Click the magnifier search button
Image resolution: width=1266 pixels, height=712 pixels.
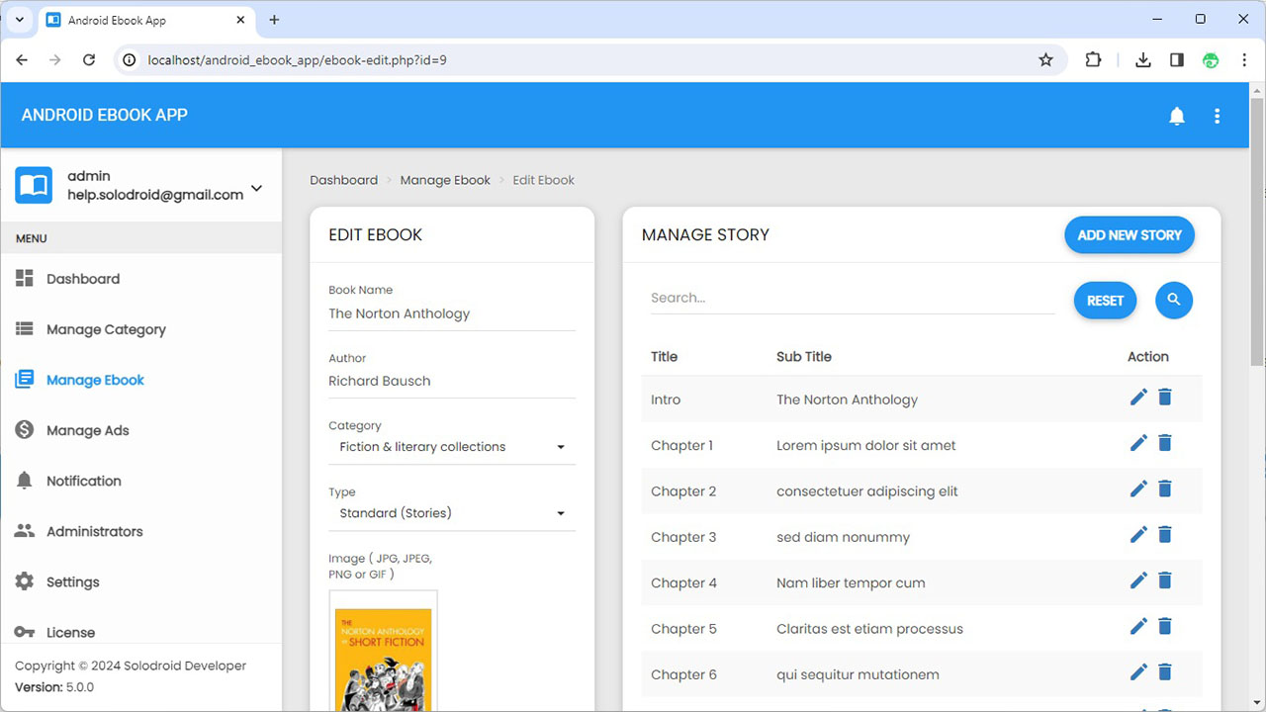point(1173,300)
